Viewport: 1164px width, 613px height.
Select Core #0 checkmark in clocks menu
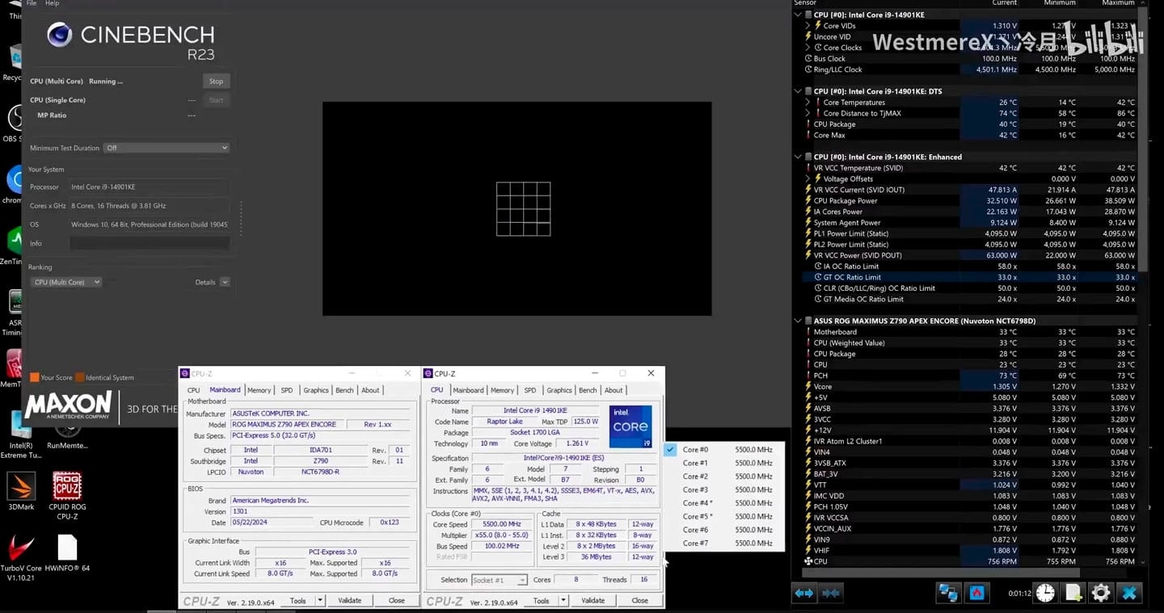point(671,450)
